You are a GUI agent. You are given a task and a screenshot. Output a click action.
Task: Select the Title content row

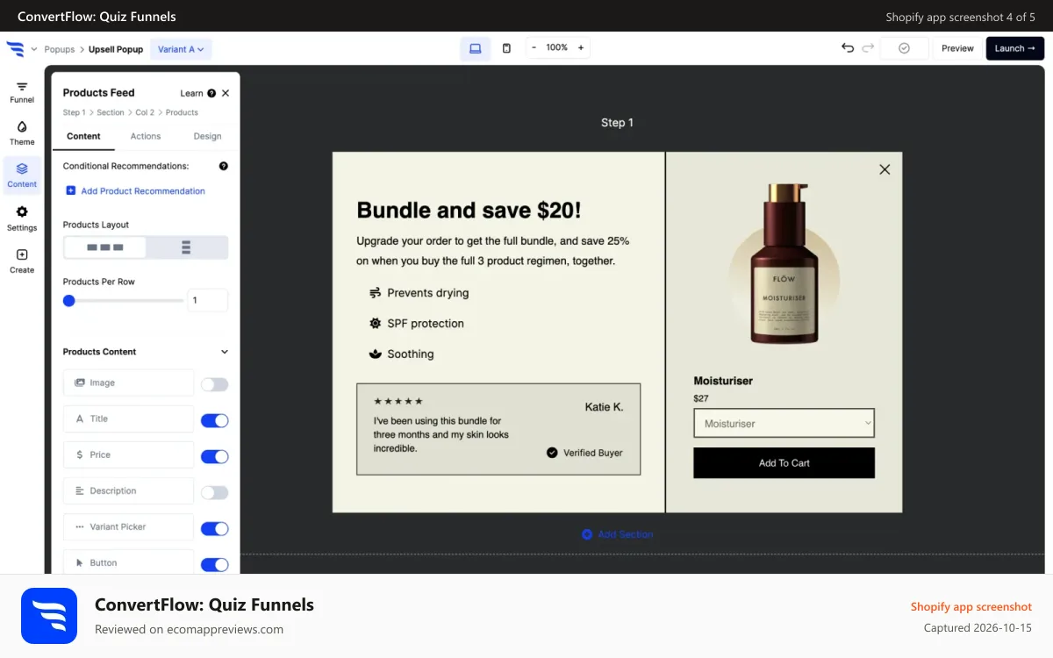pyautogui.click(x=128, y=418)
